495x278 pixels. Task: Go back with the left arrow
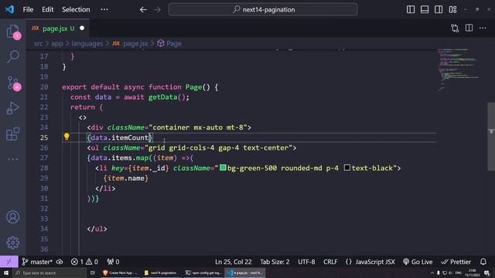coord(143,10)
